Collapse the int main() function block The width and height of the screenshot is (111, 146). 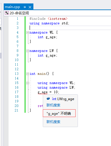click(28, 74)
